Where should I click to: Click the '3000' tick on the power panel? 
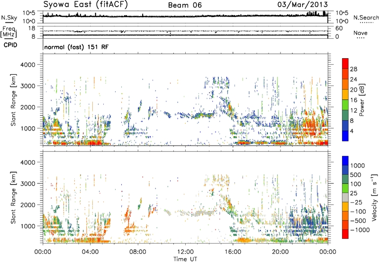point(27,86)
